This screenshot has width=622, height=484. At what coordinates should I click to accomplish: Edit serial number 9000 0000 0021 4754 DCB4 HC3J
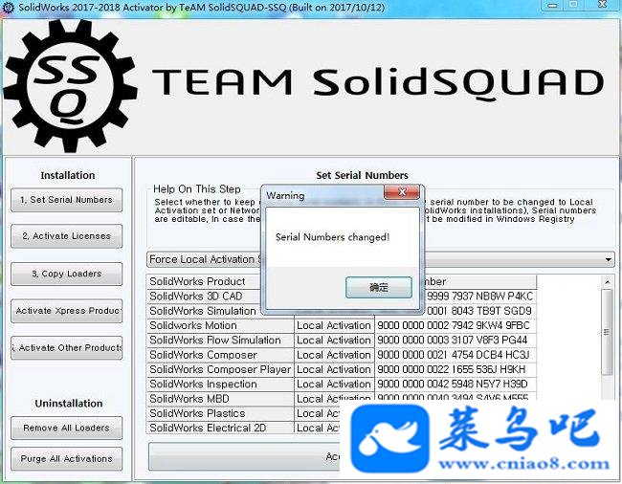(455, 355)
